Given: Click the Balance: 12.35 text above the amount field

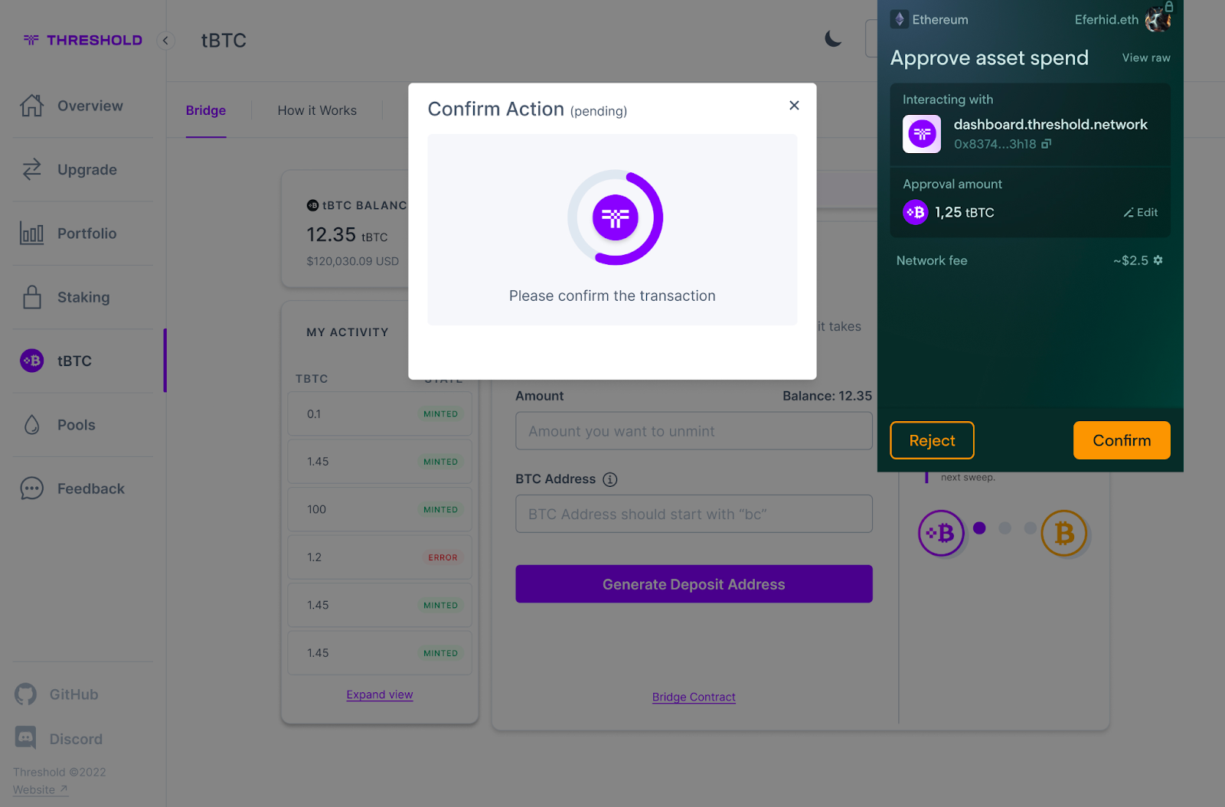Looking at the screenshot, I should pos(828,396).
